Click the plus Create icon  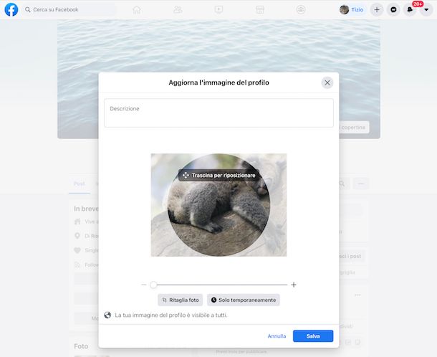tap(377, 10)
